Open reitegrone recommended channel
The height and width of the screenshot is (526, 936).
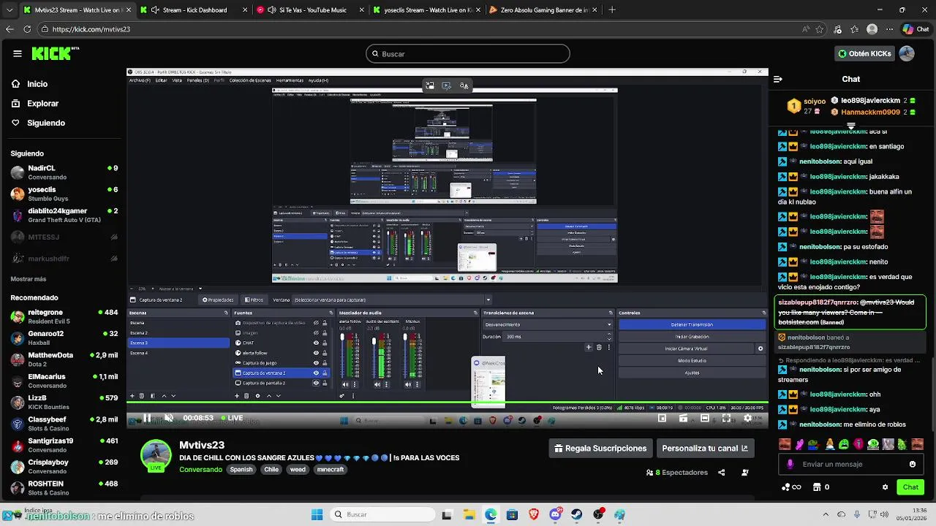[x=64, y=316]
